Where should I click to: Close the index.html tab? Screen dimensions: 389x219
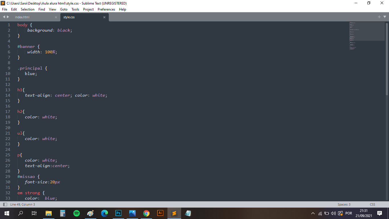pyautogui.click(x=56, y=17)
